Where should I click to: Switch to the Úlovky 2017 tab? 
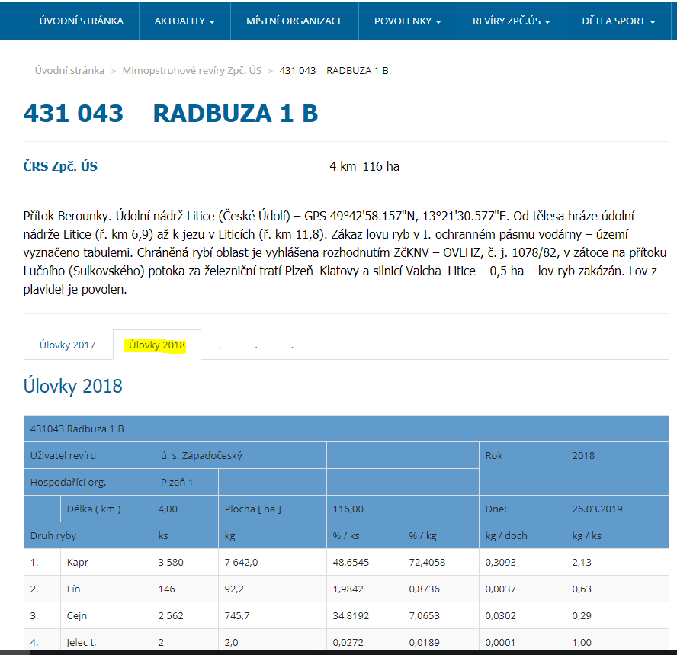[68, 345]
